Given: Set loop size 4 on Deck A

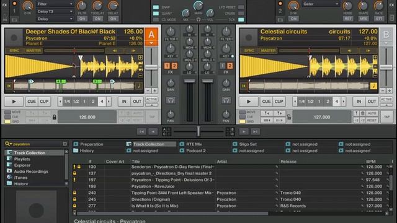Looking at the screenshot, I should click(102, 102).
